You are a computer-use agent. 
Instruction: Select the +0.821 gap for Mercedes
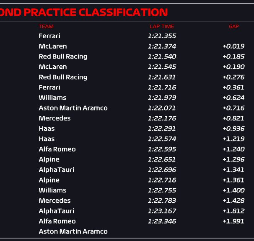tap(233, 118)
